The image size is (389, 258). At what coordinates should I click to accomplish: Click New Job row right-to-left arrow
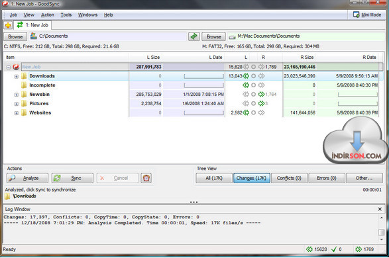[246, 67]
